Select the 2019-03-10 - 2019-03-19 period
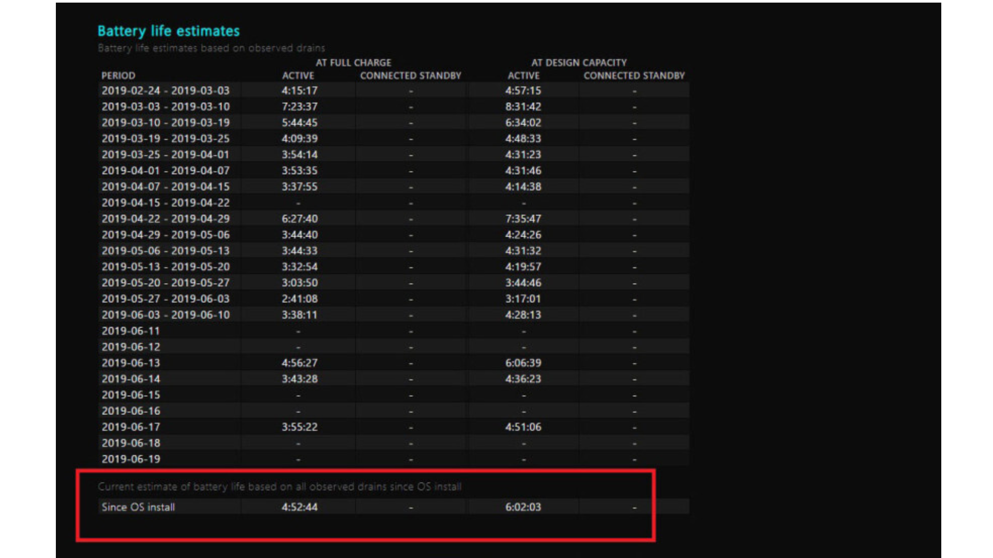This screenshot has height=558, width=993. click(165, 122)
